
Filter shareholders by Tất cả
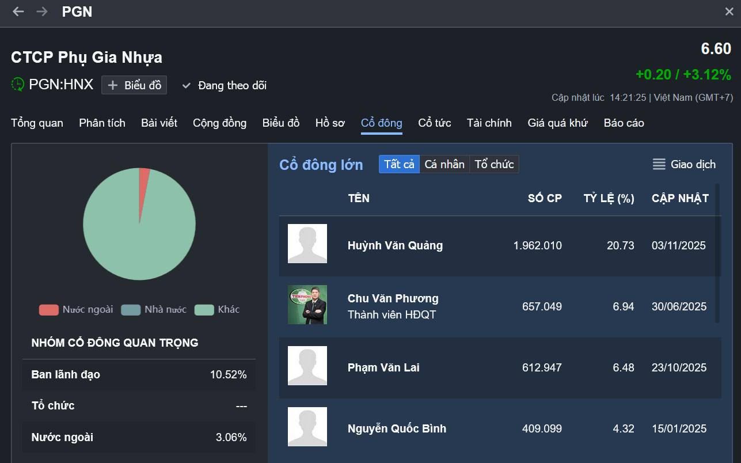pos(399,164)
